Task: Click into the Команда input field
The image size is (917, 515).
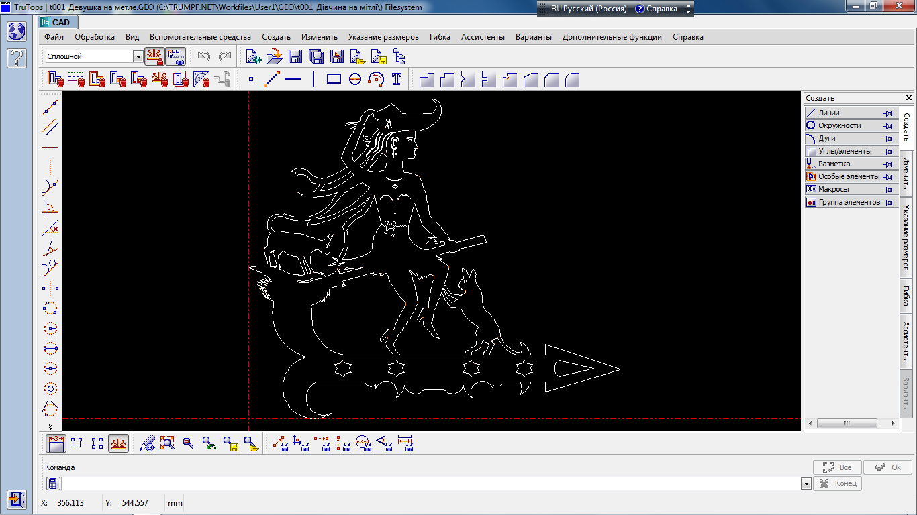Action: 431,483
